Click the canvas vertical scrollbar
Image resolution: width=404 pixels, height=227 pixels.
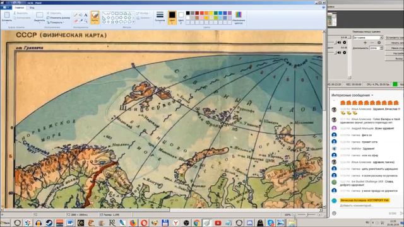[x=324, y=119]
